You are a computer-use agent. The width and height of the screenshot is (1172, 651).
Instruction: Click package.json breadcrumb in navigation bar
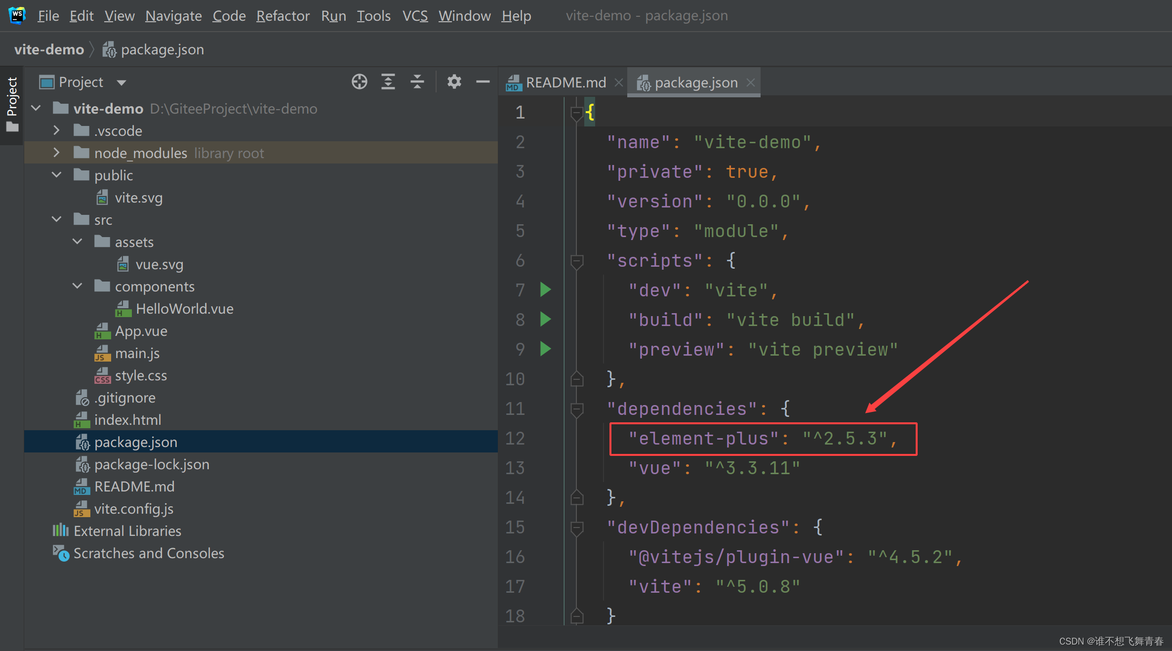coord(153,49)
